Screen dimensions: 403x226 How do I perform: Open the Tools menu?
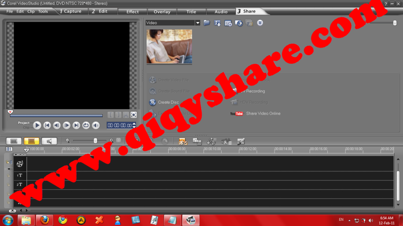[43, 11]
